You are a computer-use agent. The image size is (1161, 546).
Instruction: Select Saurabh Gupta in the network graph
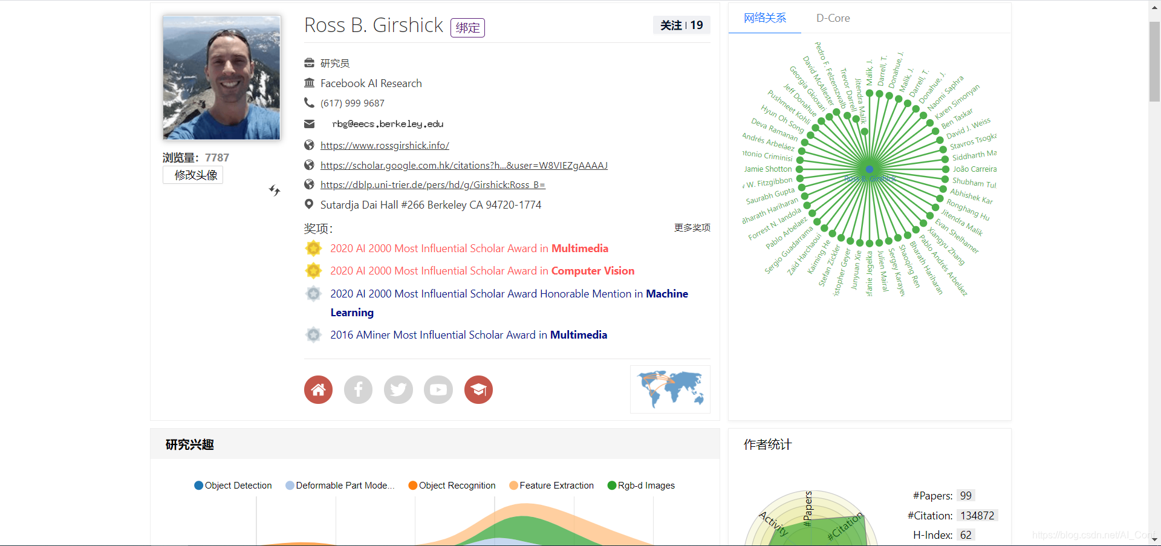(770, 196)
